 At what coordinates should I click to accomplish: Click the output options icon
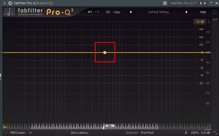coord(186,133)
